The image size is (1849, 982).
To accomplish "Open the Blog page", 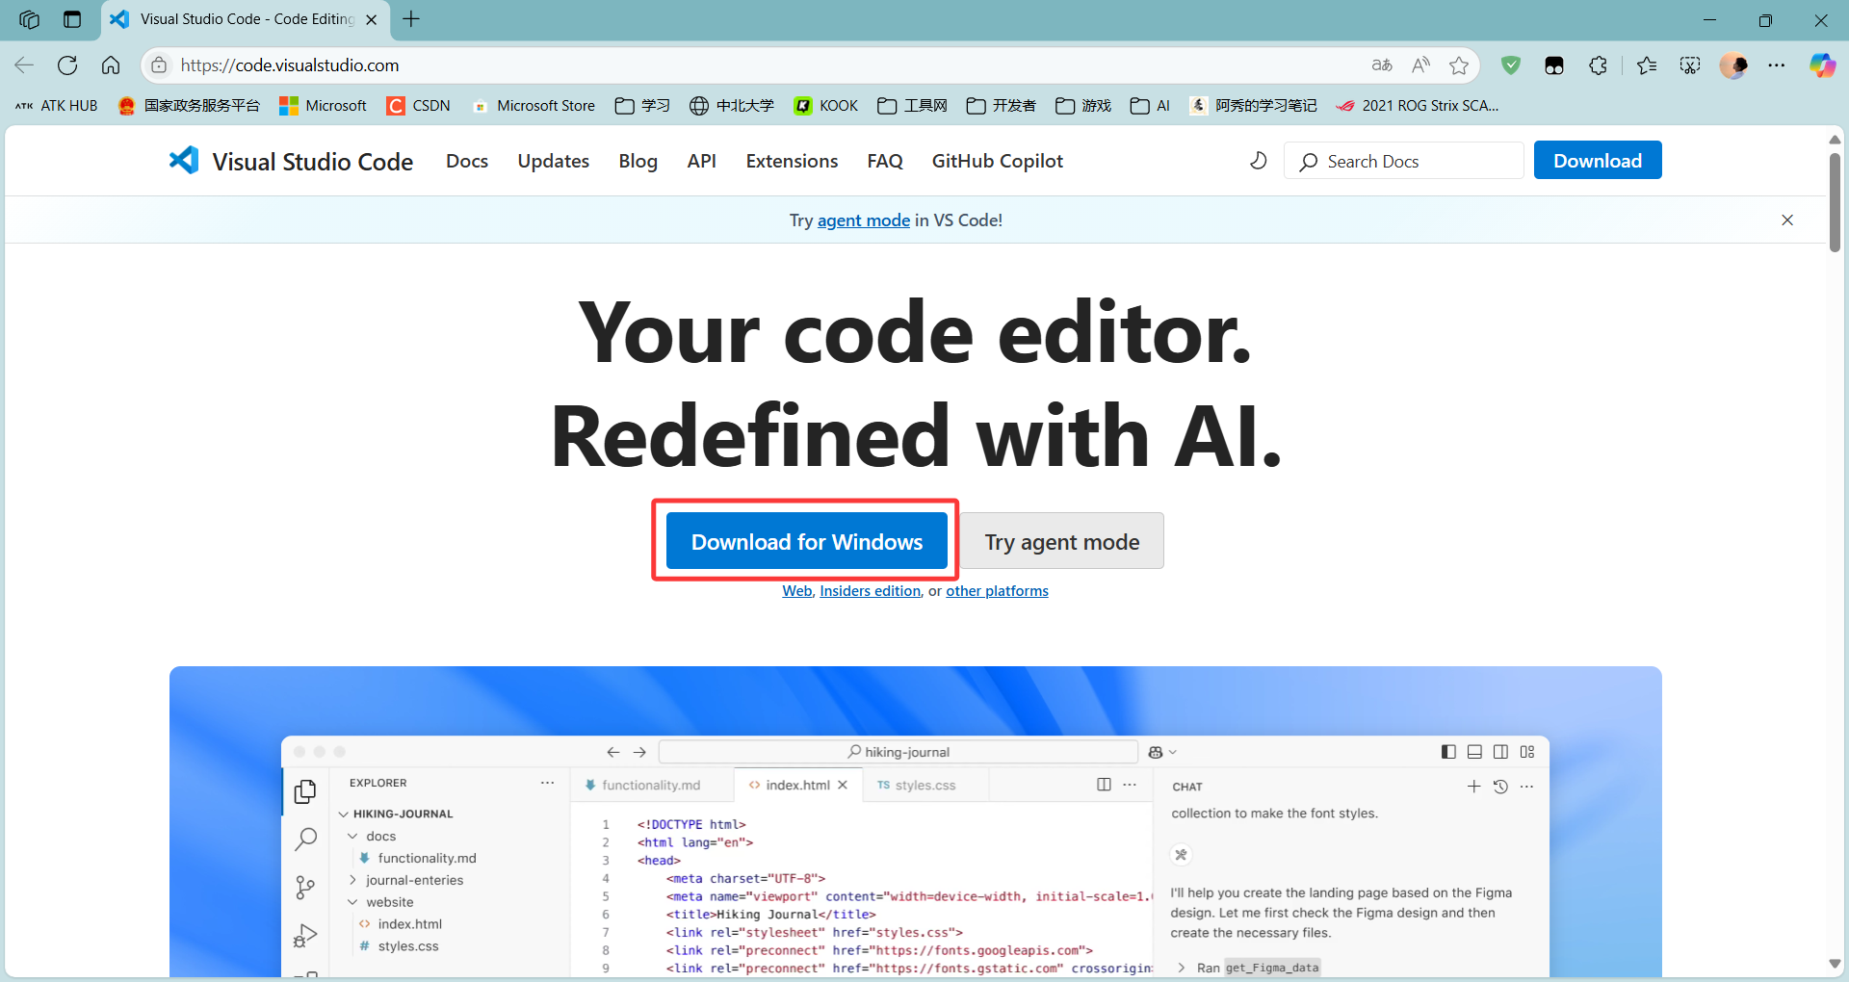I will 638,161.
